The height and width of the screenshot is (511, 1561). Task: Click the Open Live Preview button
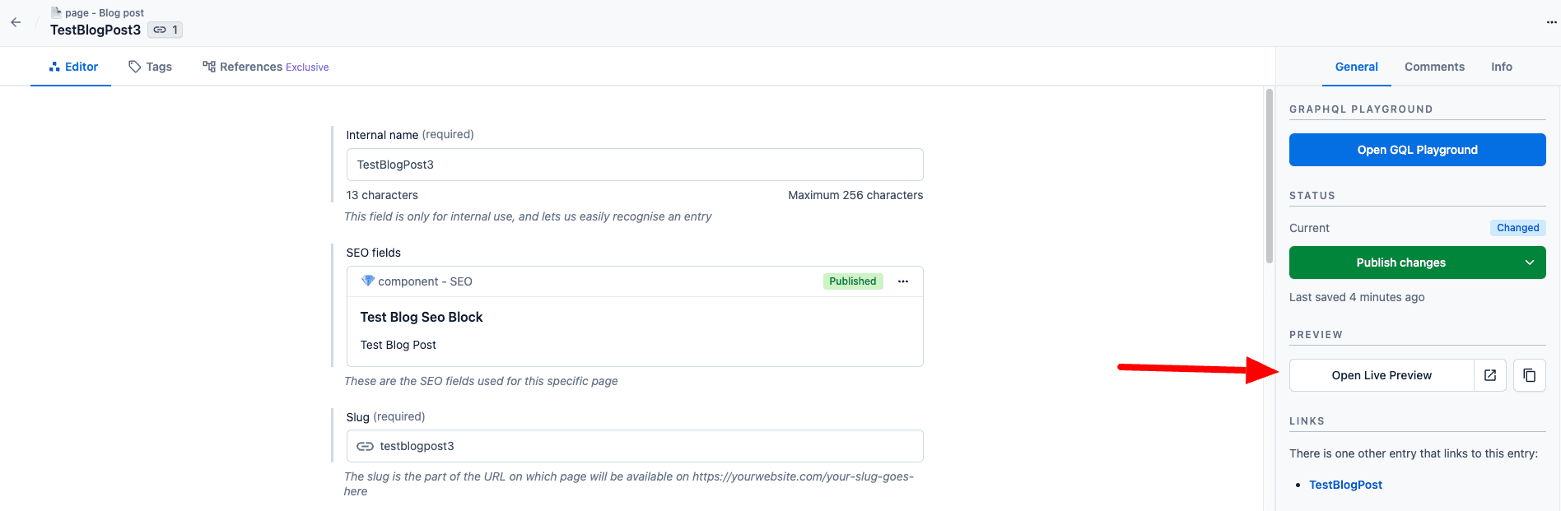(x=1382, y=375)
